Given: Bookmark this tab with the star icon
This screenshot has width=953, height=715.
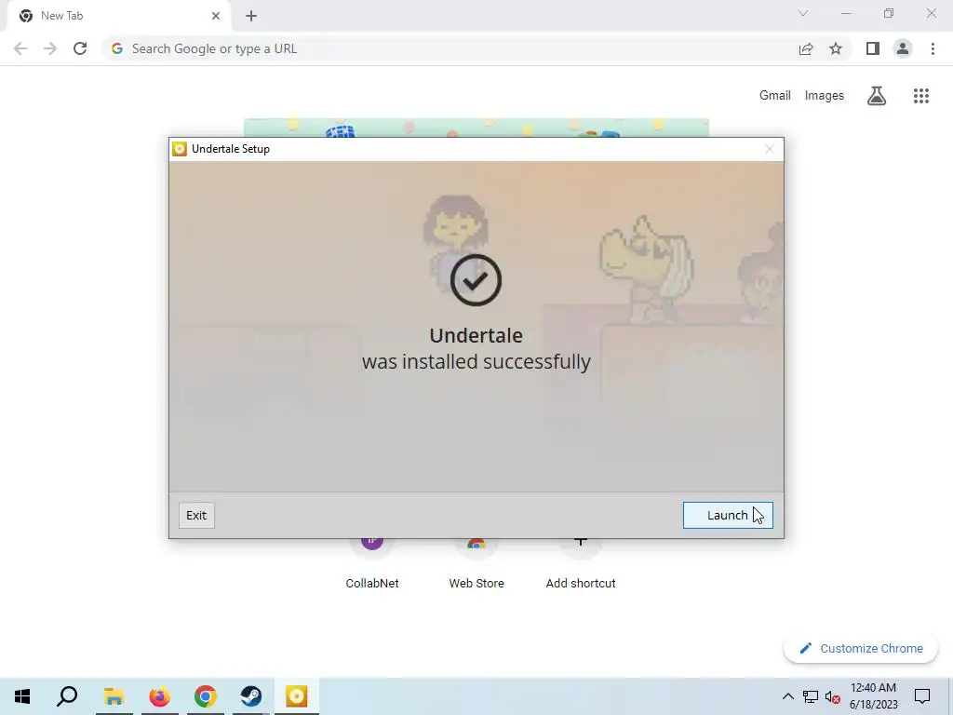Looking at the screenshot, I should [x=836, y=48].
